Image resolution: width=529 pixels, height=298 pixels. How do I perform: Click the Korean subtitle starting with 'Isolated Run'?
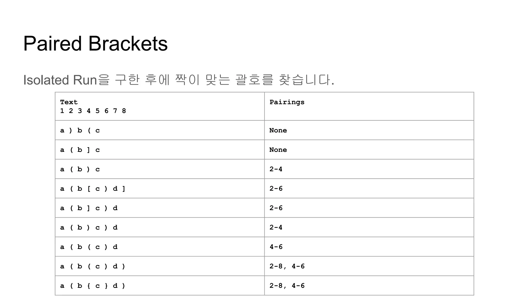(x=179, y=80)
